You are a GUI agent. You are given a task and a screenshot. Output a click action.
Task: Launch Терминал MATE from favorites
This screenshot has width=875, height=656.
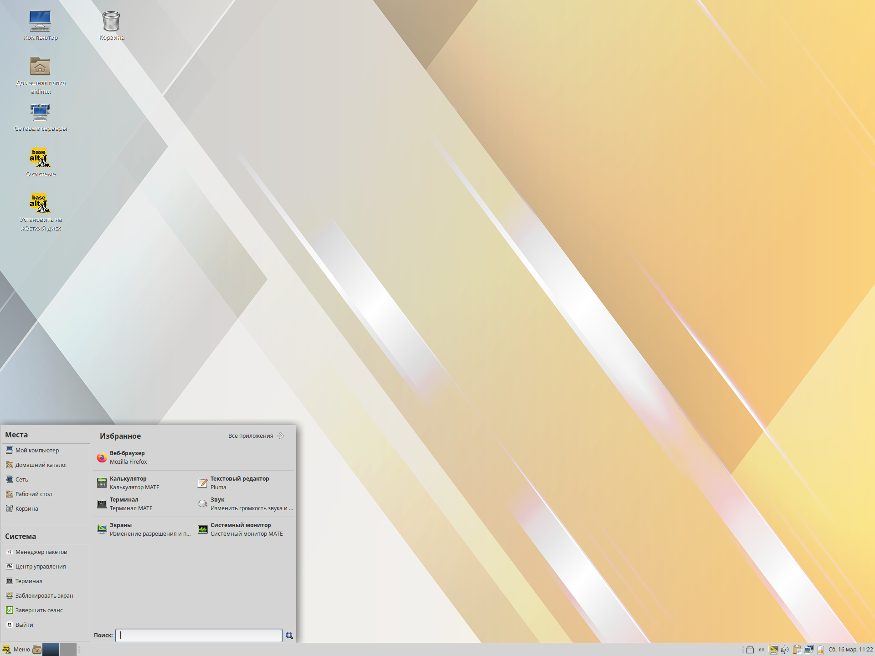click(144, 504)
